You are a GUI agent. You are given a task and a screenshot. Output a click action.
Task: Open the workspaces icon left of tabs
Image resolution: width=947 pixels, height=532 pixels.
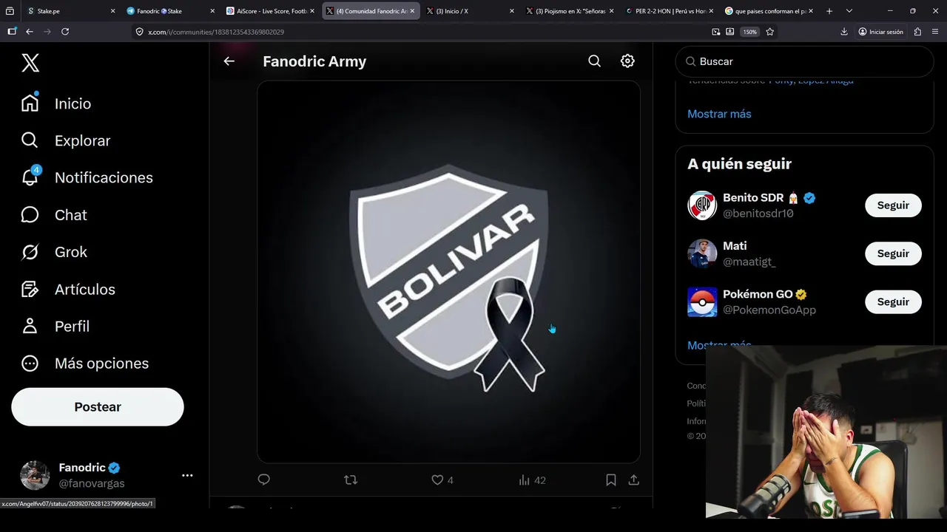tap(10, 11)
